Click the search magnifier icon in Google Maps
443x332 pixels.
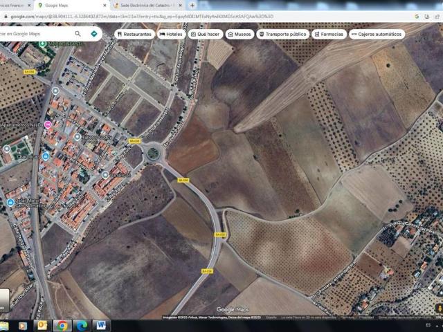pyautogui.click(x=78, y=34)
